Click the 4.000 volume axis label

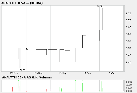pyautogui.click(x=129, y=85)
